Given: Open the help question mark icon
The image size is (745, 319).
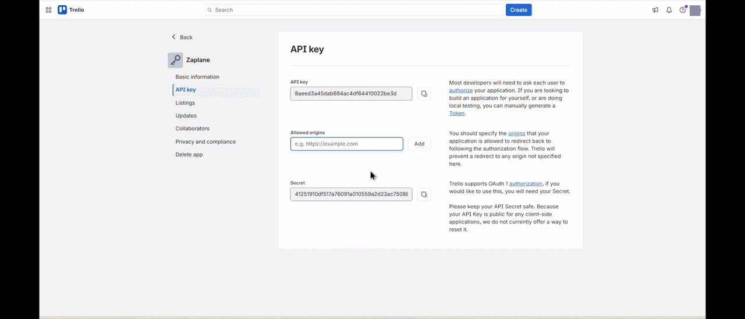Looking at the screenshot, I should coord(683,10).
